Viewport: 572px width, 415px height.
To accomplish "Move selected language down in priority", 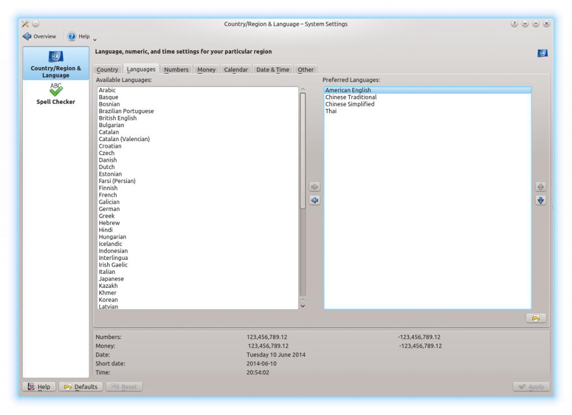I will (540, 200).
